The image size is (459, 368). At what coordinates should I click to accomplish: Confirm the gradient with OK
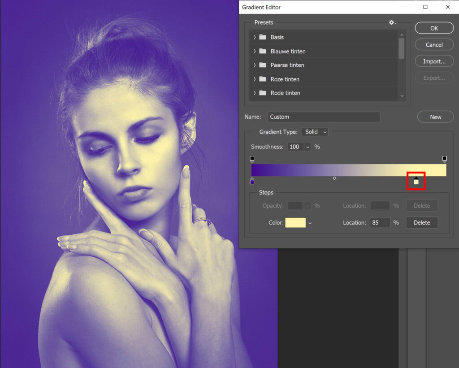click(434, 28)
